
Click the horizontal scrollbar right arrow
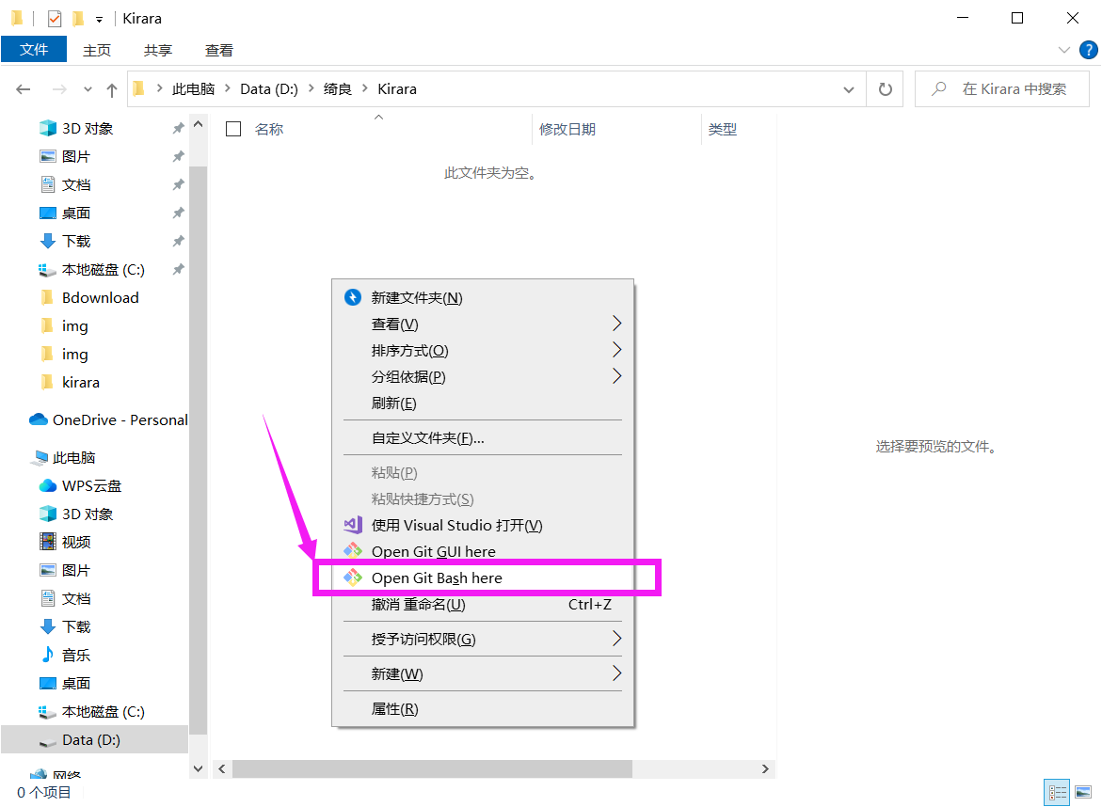point(765,769)
